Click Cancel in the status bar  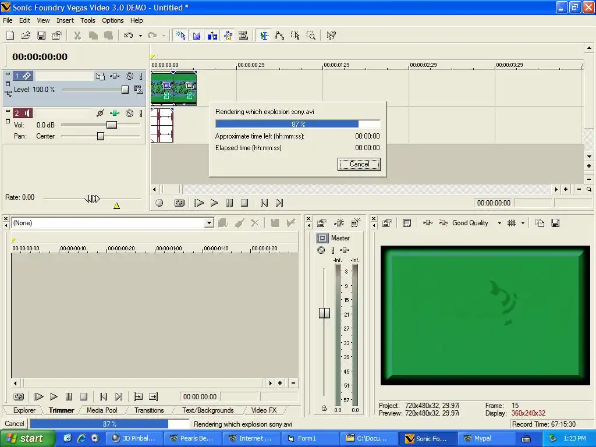(x=15, y=424)
